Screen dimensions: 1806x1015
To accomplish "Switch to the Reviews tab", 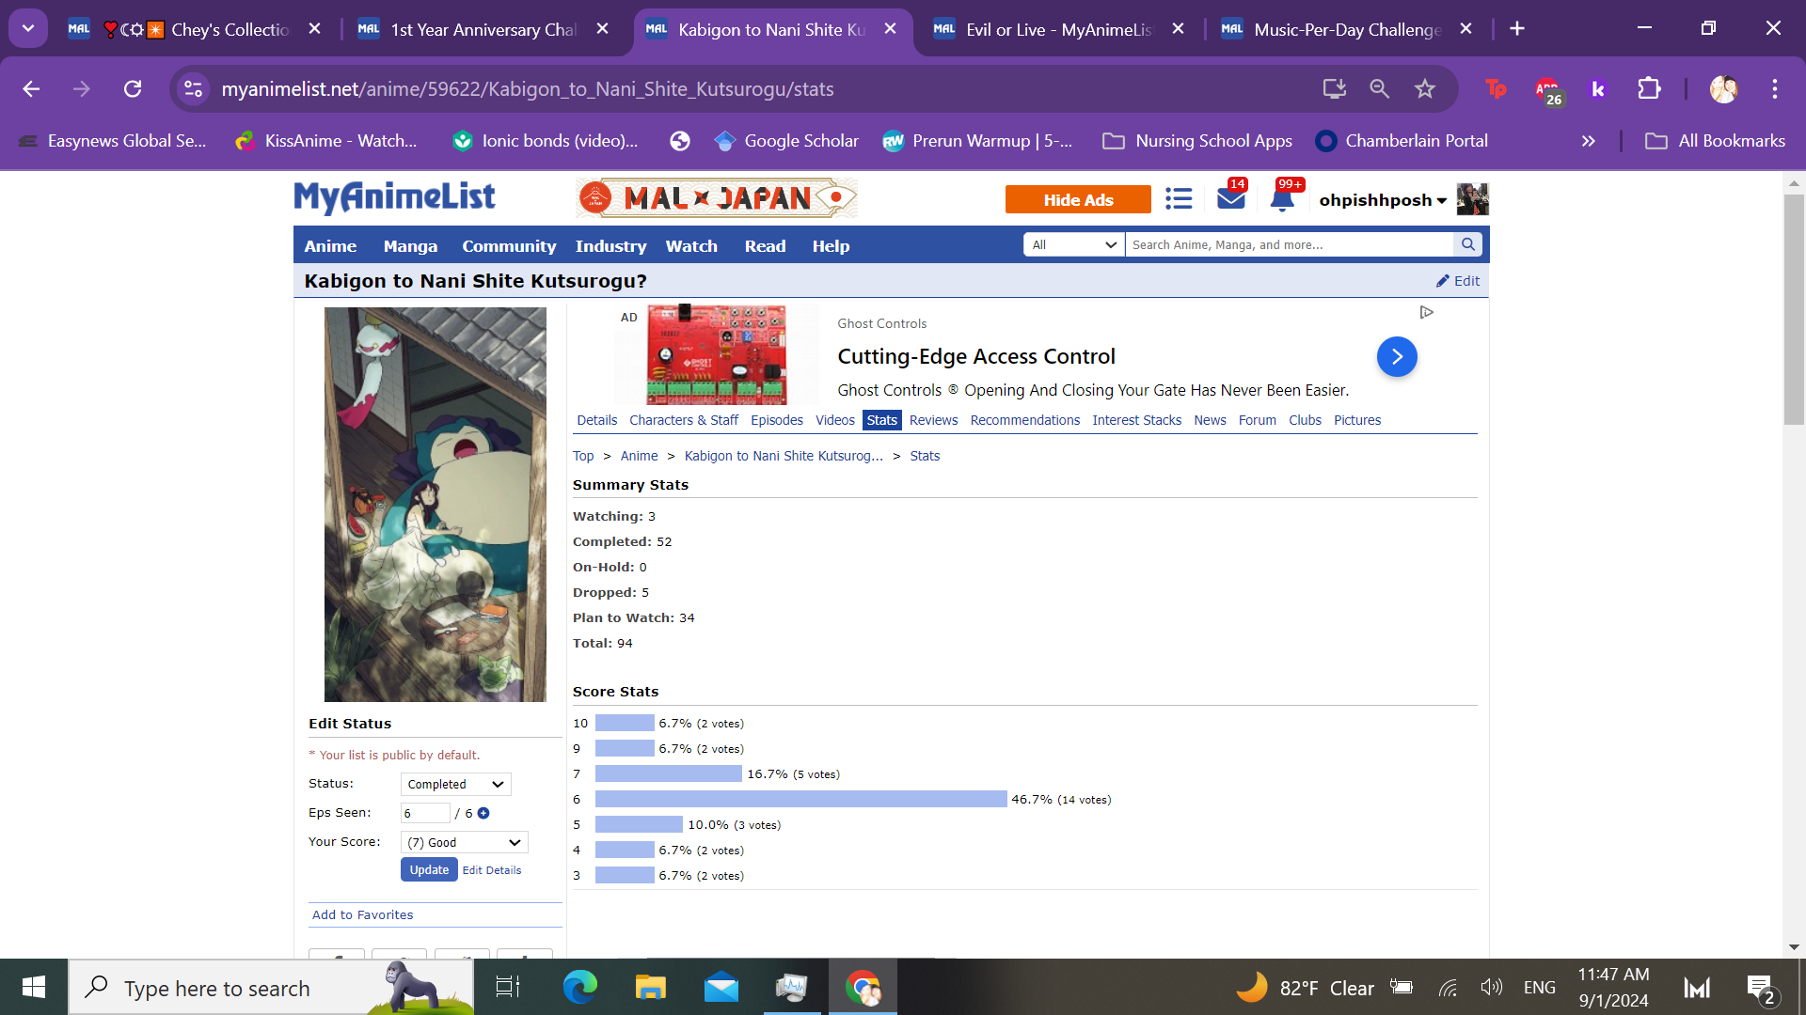I will (x=933, y=420).
